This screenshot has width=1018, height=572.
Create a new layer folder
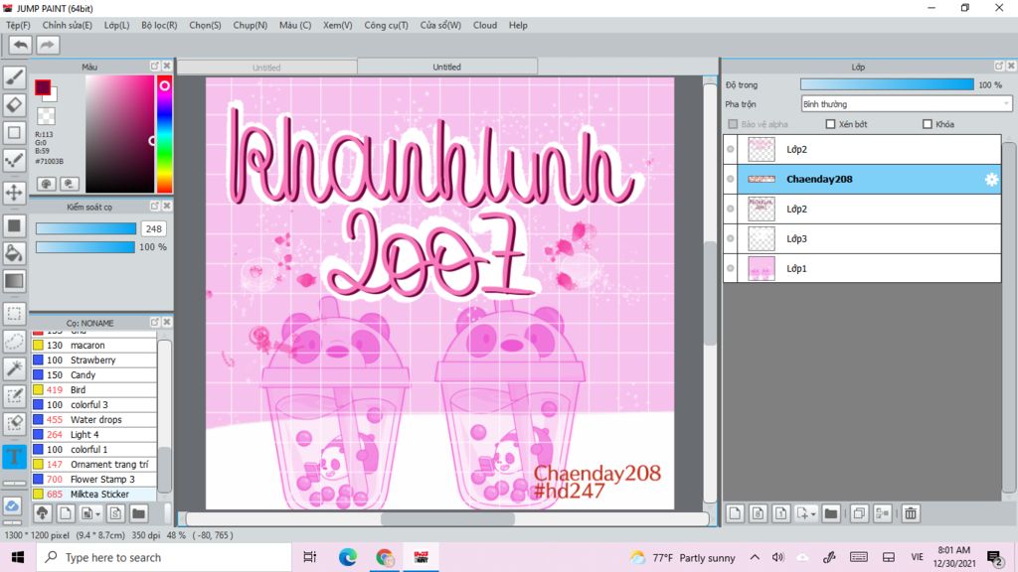click(830, 513)
